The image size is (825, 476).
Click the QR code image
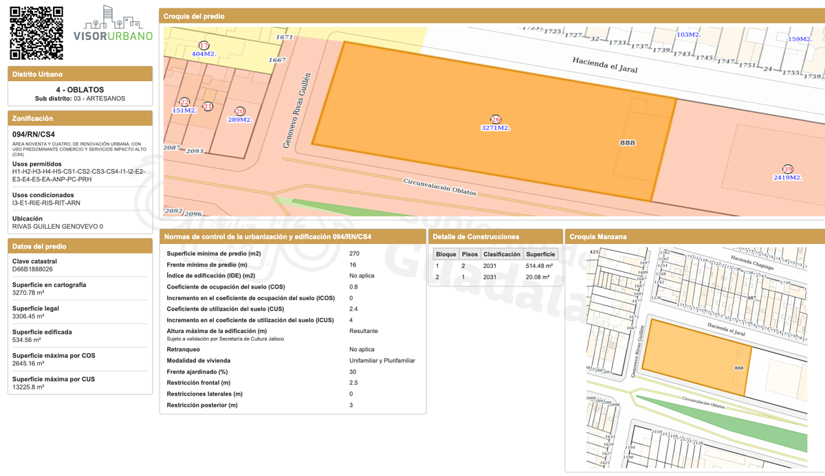coord(36,33)
